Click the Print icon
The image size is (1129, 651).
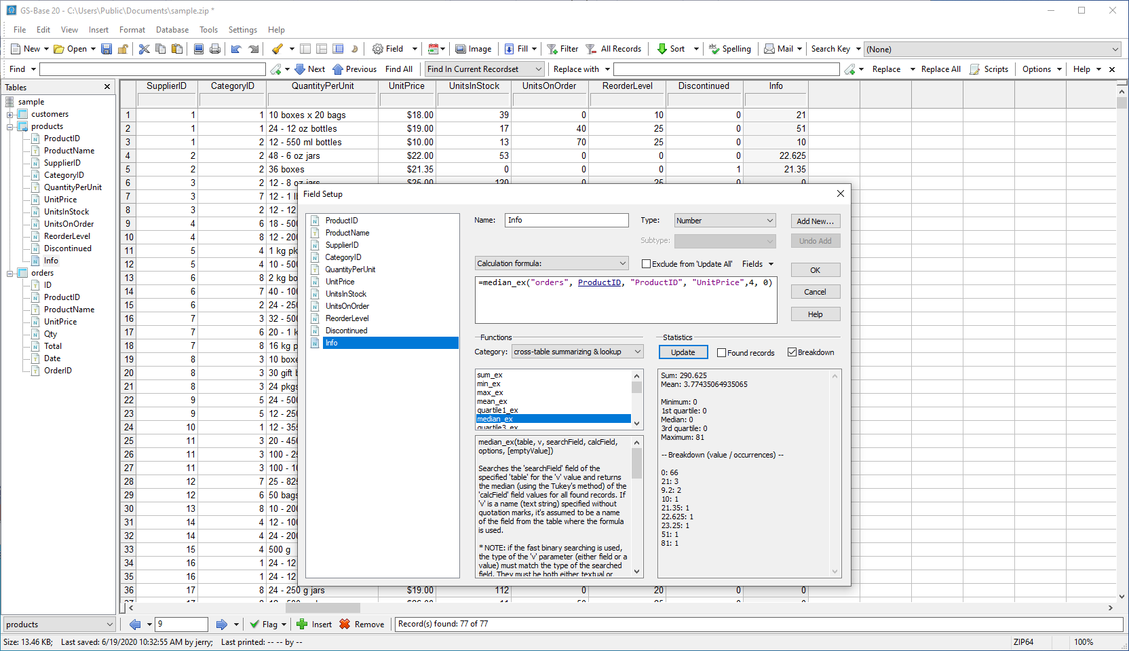click(x=215, y=49)
